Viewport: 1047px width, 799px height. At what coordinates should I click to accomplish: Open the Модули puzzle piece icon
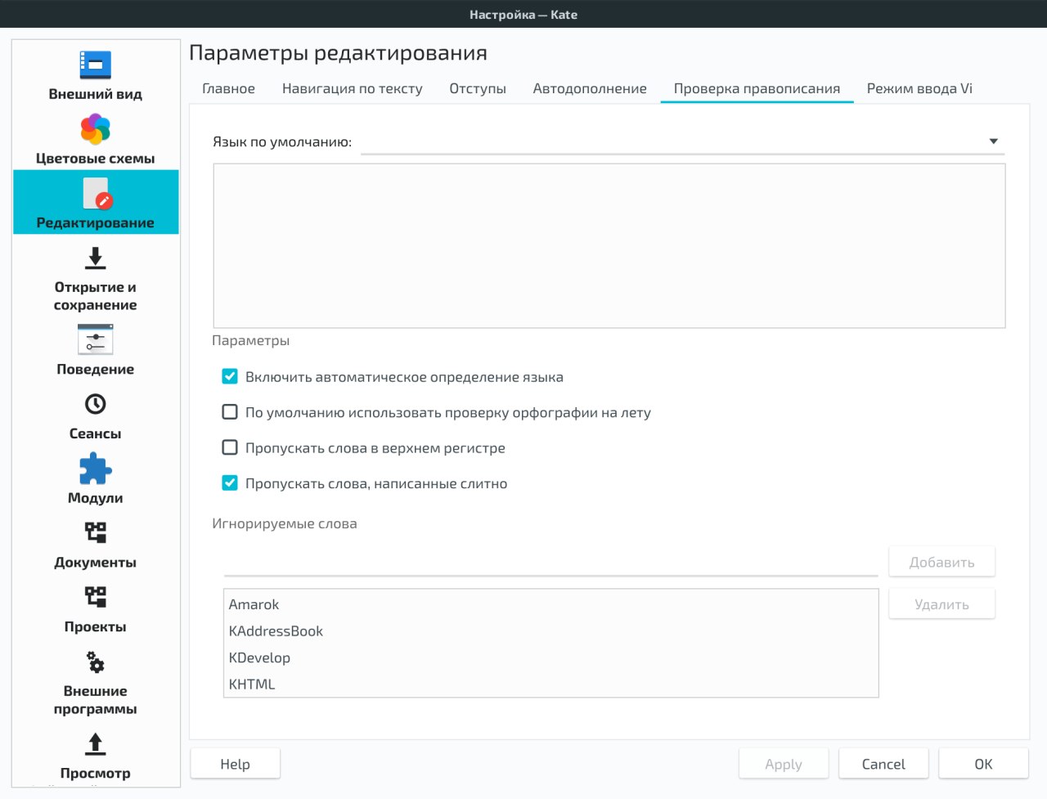[x=95, y=469]
